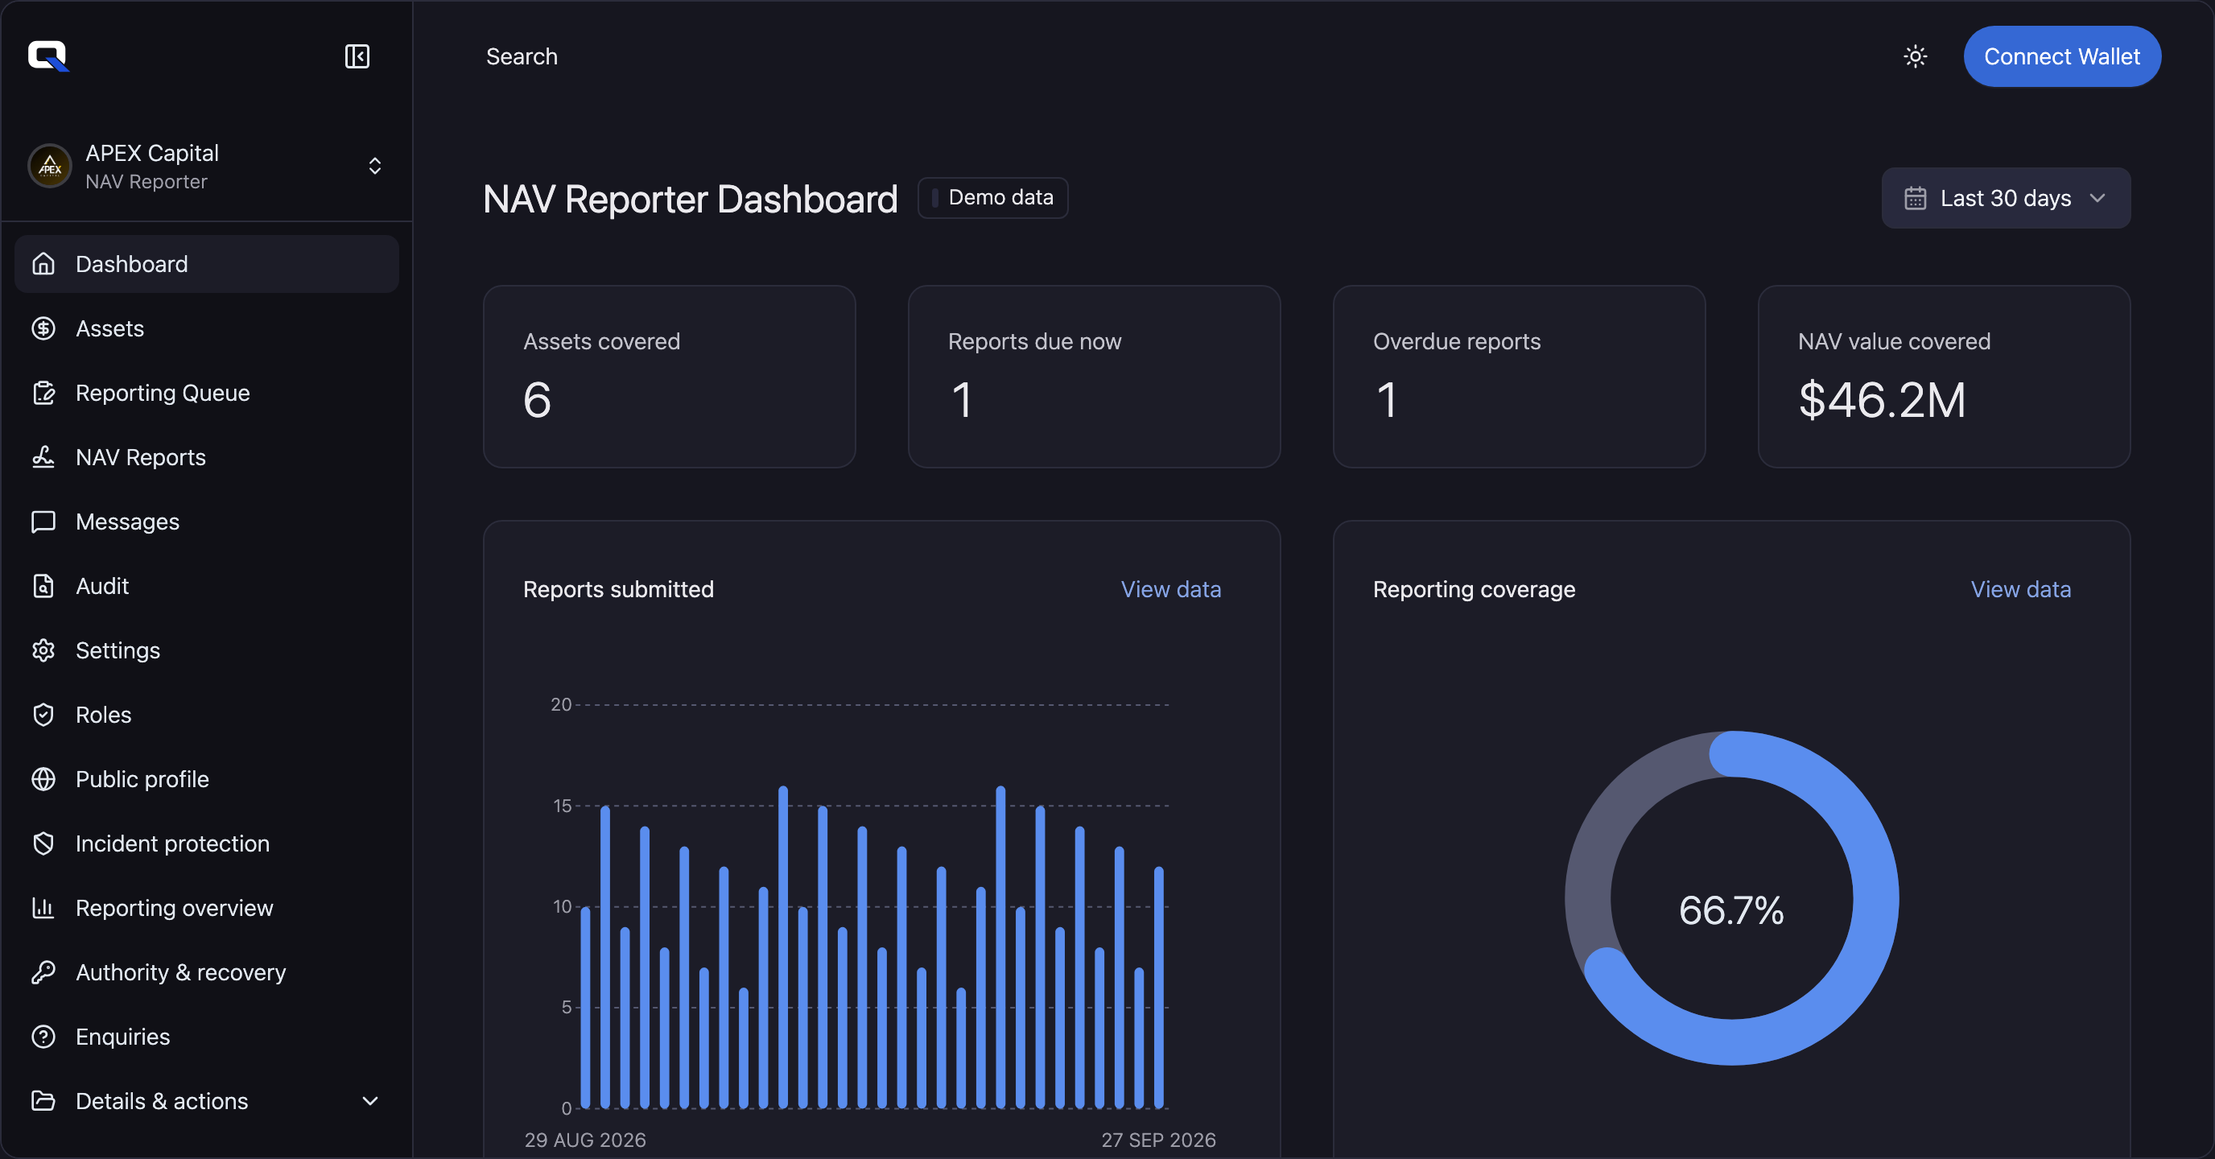Click the Connect Wallet button

point(2062,57)
